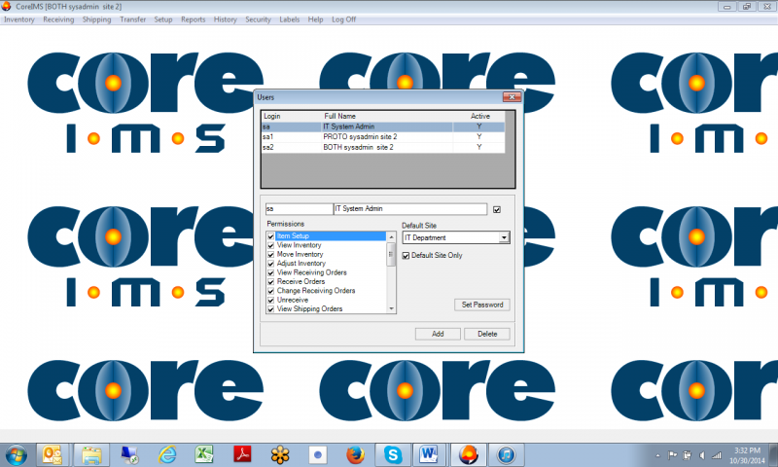Toggle the Move Inventory permission checkbox
This screenshot has width=778, height=467.
coord(271,254)
